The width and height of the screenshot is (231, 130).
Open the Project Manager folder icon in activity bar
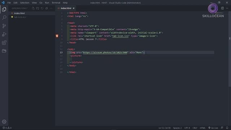click(x=4, y=51)
